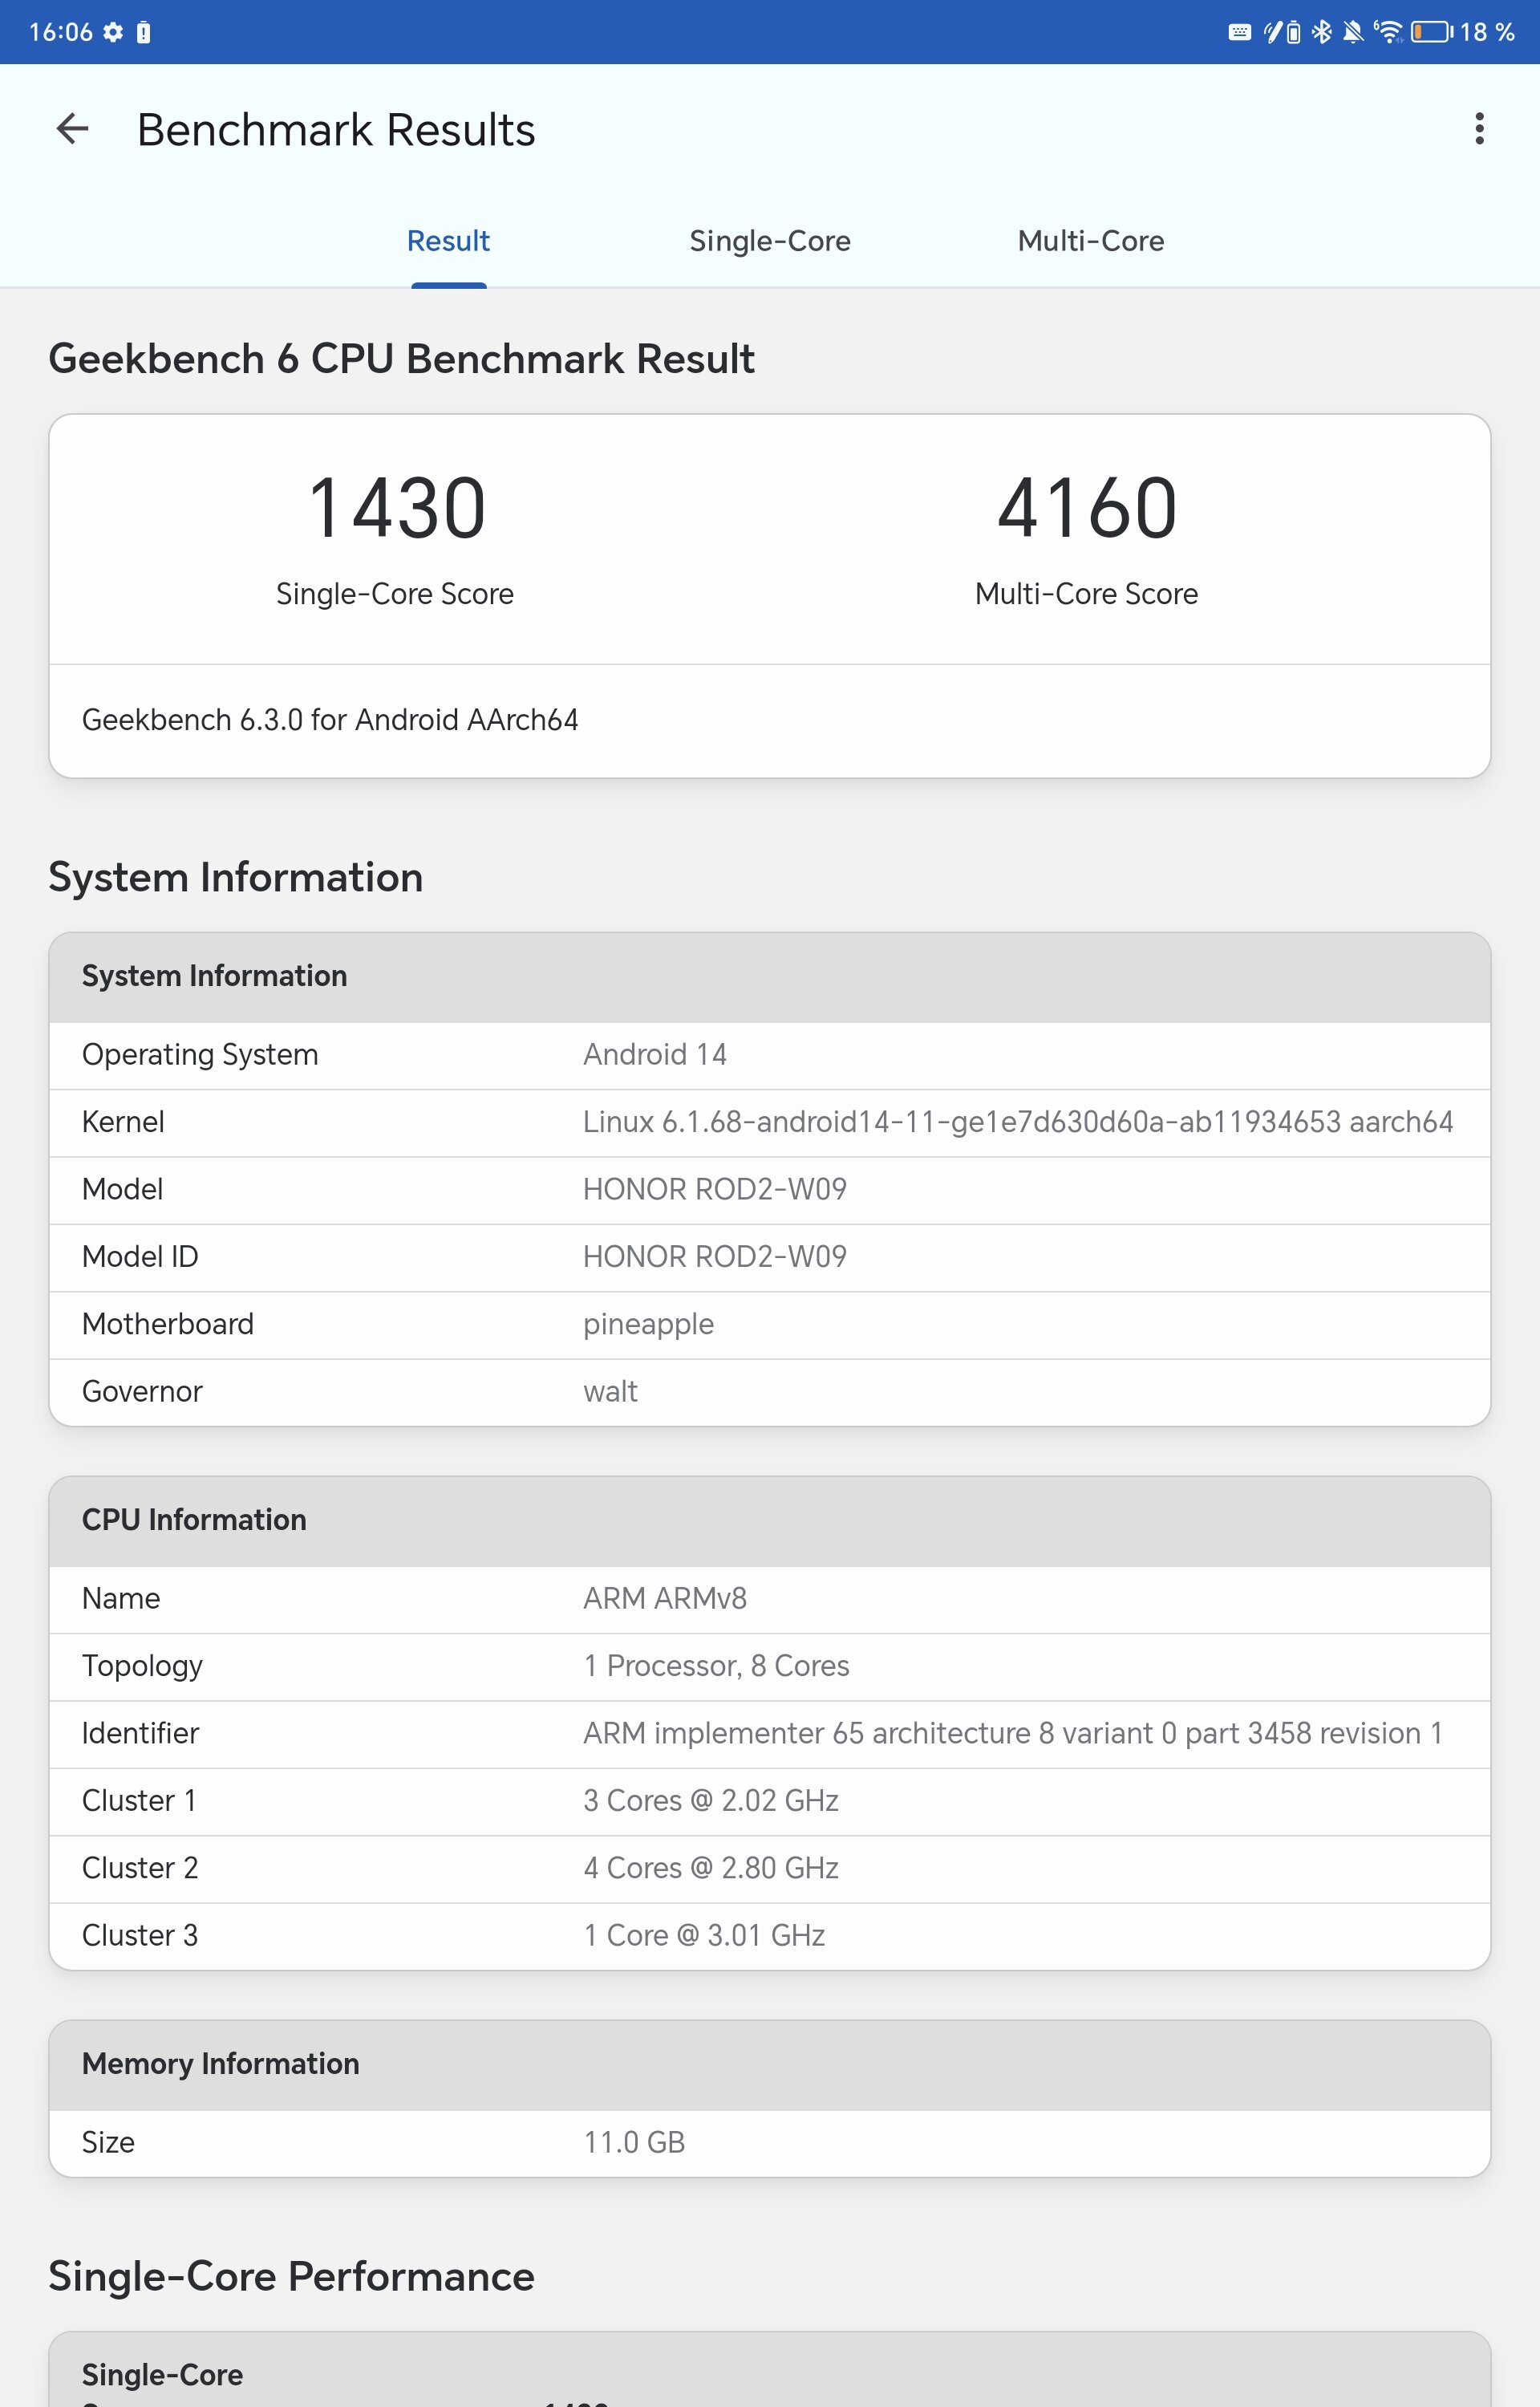Tap the settings gear in status bar

click(x=113, y=32)
